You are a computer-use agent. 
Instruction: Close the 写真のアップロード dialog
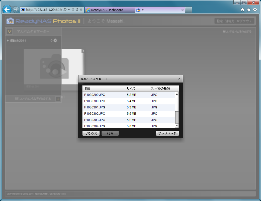[179, 78]
